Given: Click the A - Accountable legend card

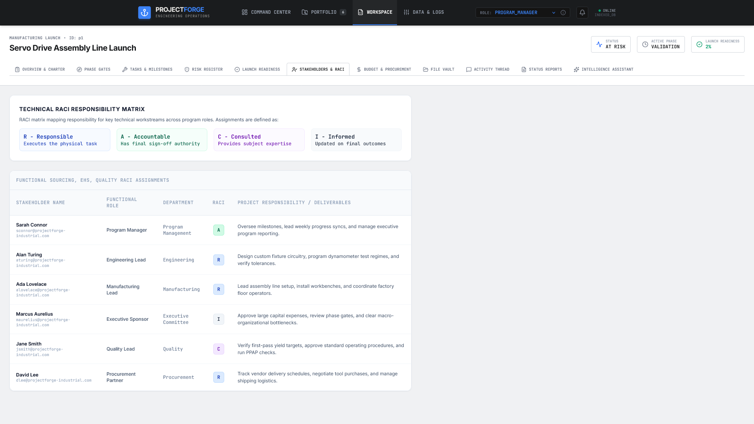Looking at the screenshot, I should click(x=162, y=140).
